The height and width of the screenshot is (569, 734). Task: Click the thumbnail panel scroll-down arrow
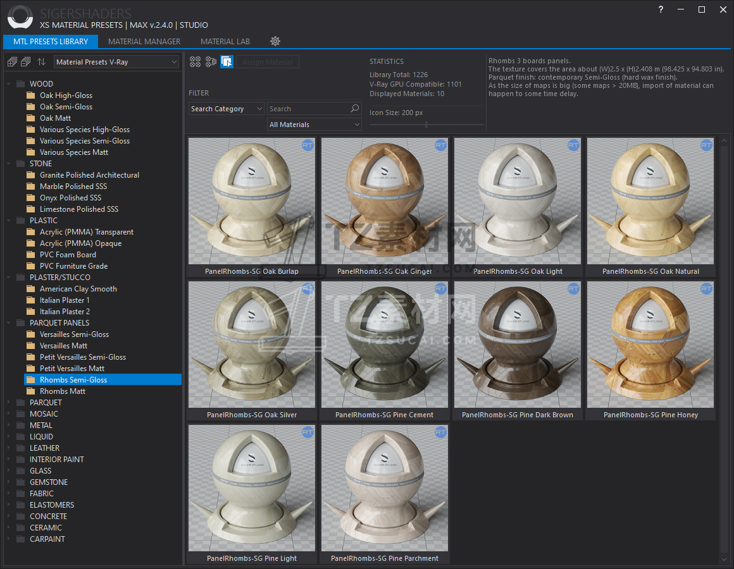point(724,559)
